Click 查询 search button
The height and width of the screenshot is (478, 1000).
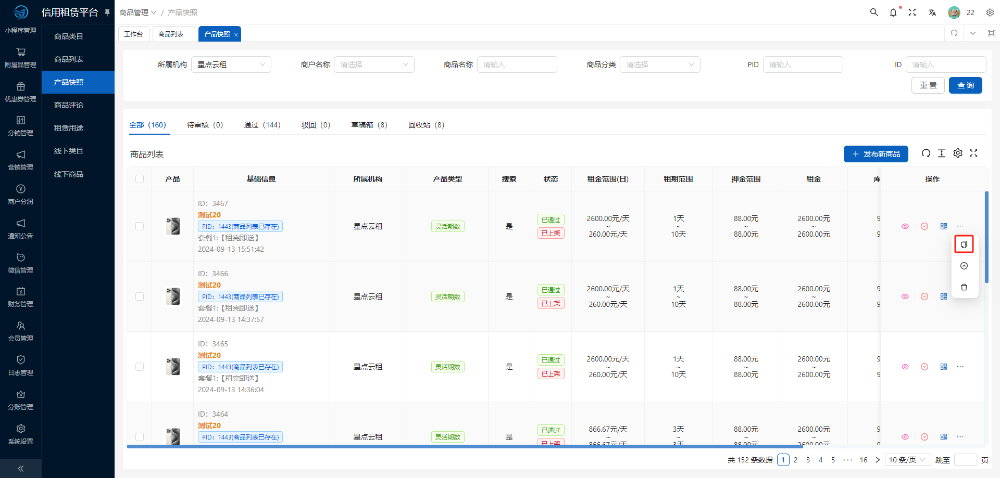tap(966, 85)
